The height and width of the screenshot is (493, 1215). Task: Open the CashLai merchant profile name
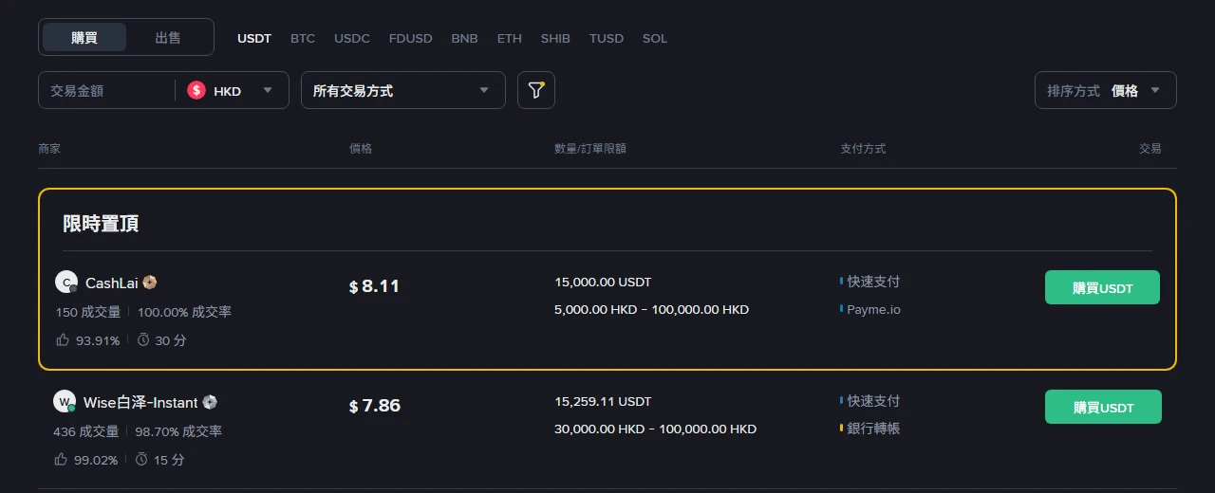tap(112, 283)
